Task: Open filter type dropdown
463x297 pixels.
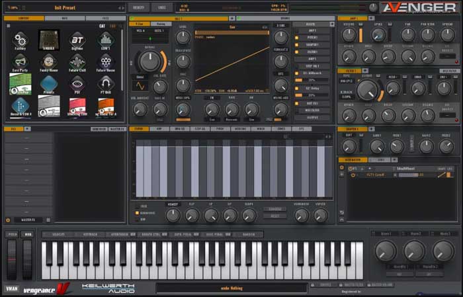Action: (347, 81)
